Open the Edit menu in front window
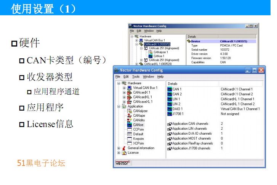Image resolution: width=277 pixels, height=185 pixels. pyautogui.click(x=126, y=77)
